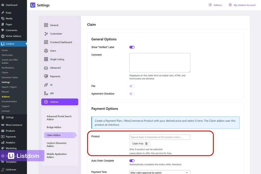Click the Listdom logo icon in the header
The width and height of the screenshot is (261, 174).
pyautogui.click(x=32, y=5)
